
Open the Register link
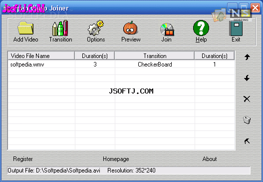point(23,159)
